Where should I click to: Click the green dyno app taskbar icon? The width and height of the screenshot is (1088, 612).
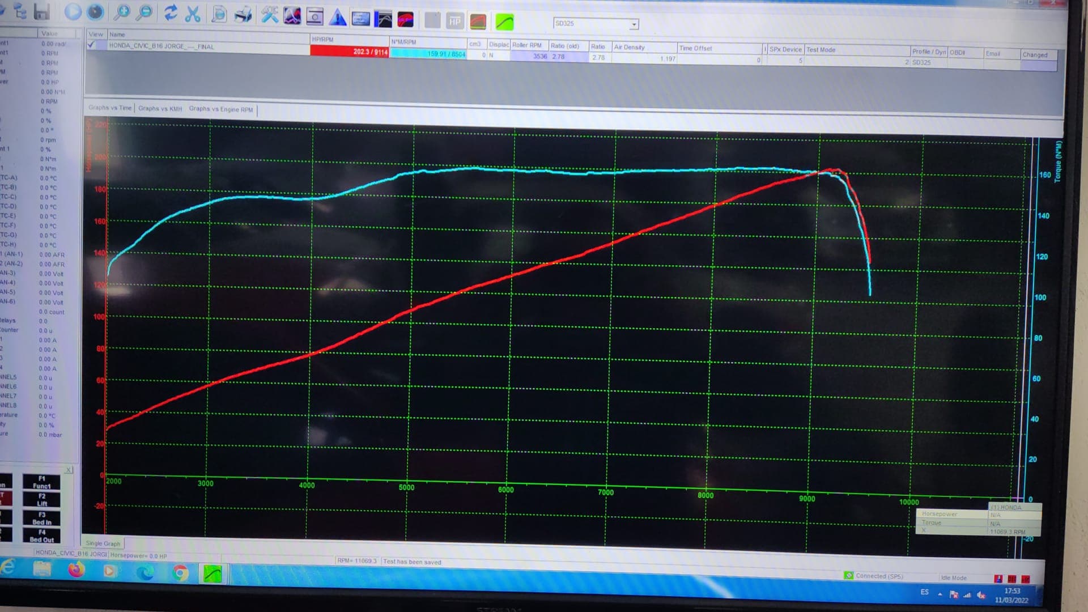[x=212, y=574]
